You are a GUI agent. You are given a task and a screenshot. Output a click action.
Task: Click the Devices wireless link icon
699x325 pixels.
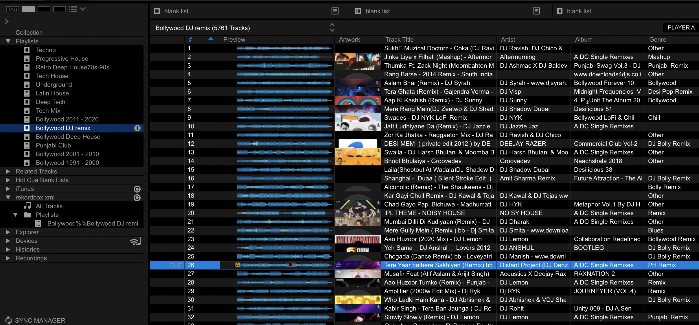(135, 241)
